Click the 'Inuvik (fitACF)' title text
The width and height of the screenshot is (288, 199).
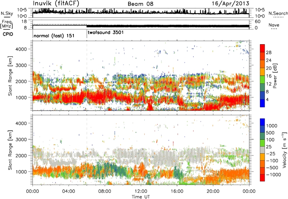(x=56, y=4)
